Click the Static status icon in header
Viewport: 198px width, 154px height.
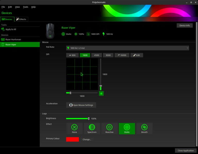pyautogui.click(x=63, y=34)
